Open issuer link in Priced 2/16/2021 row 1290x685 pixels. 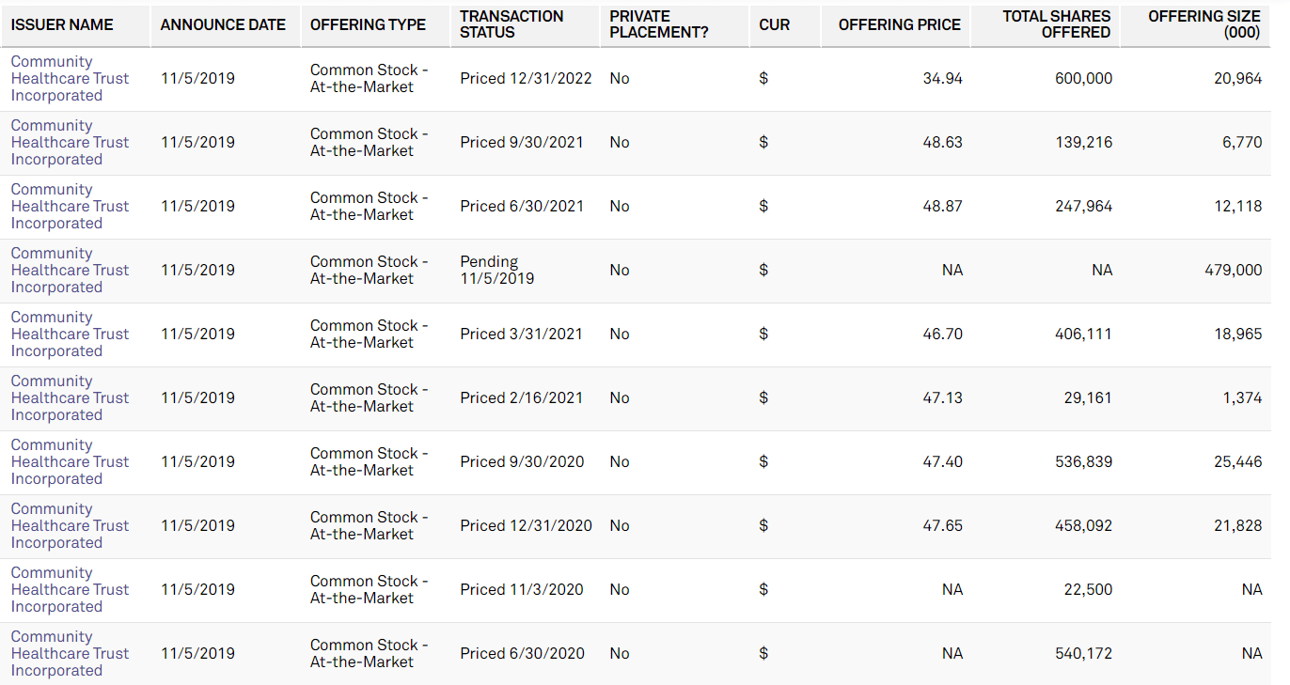70,398
